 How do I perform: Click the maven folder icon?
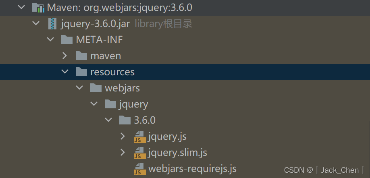point(81,56)
